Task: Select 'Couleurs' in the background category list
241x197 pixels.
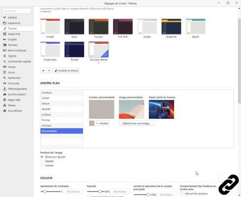Action: [x=61, y=93]
